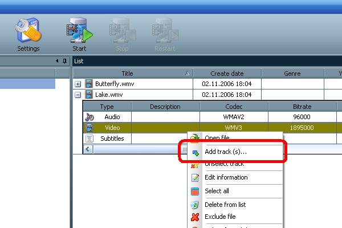
Task: Toggle the left panel auto-hide pin
Action: tap(57, 61)
